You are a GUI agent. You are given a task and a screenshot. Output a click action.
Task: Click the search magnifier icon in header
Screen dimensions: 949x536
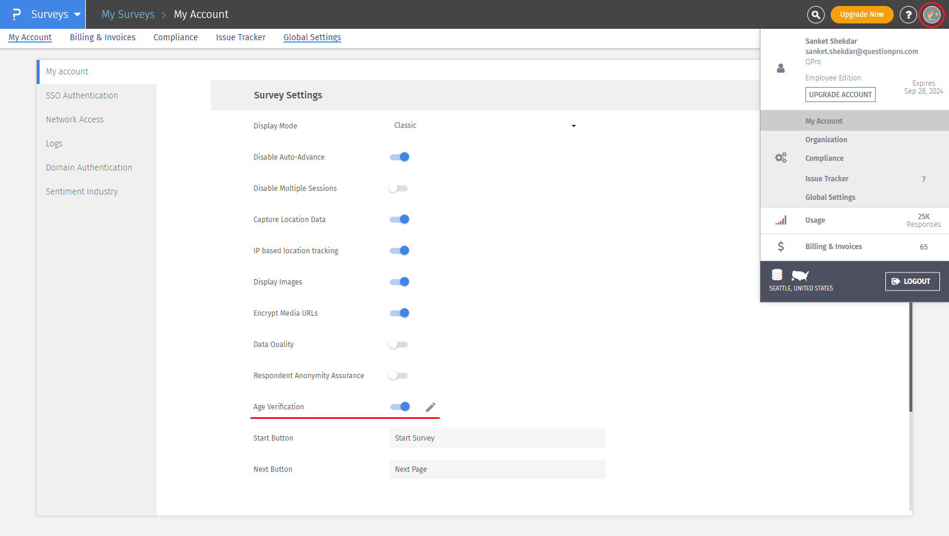[816, 14]
